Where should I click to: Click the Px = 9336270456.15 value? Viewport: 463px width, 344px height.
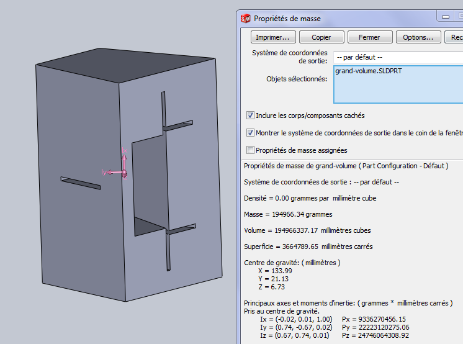click(374, 319)
